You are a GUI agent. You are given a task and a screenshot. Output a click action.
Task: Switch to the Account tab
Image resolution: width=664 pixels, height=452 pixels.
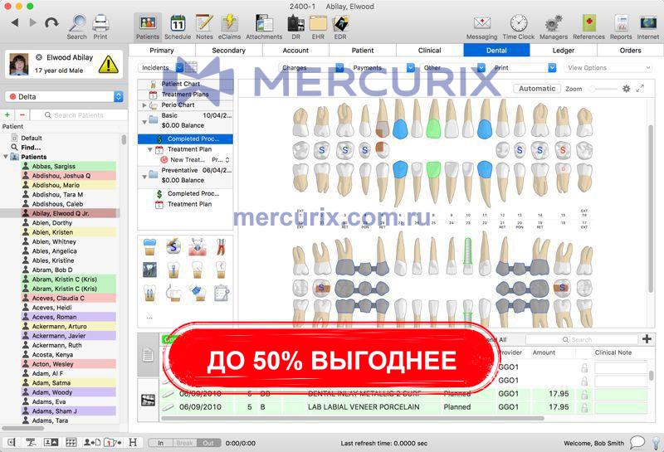[x=295, y=50]
